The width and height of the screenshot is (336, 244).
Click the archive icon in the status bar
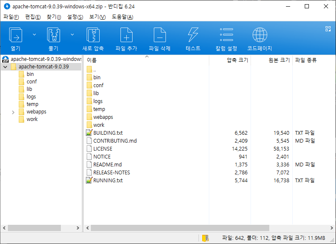point(205,238)
